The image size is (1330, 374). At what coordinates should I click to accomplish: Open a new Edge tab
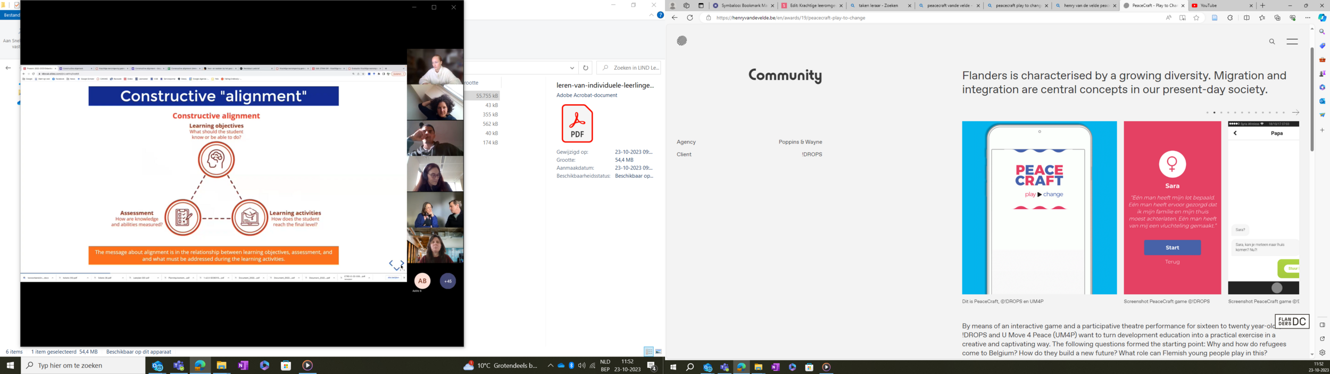(1262, 6)
